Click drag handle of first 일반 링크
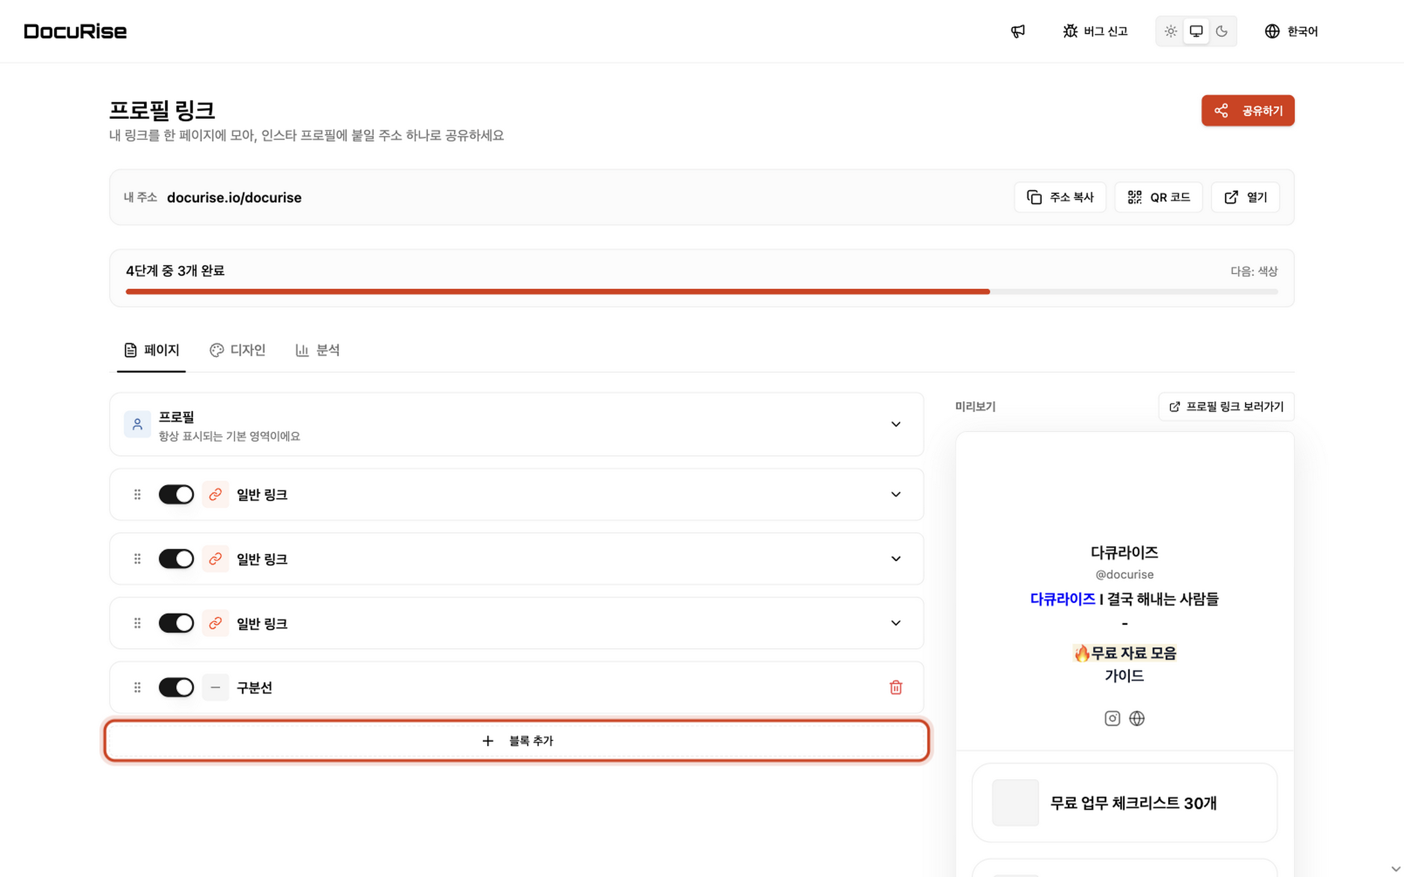 (137, 494)
